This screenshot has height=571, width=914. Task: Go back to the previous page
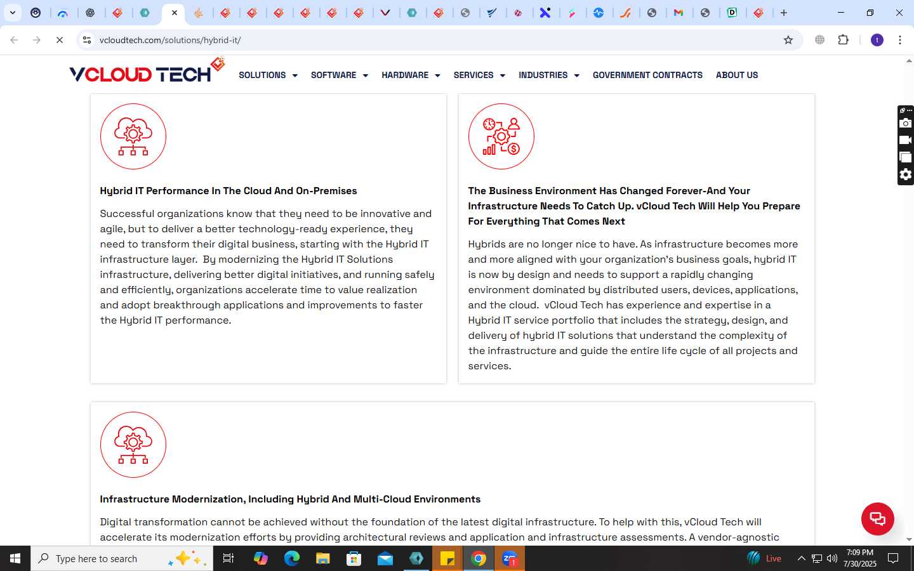coord(14,40)
